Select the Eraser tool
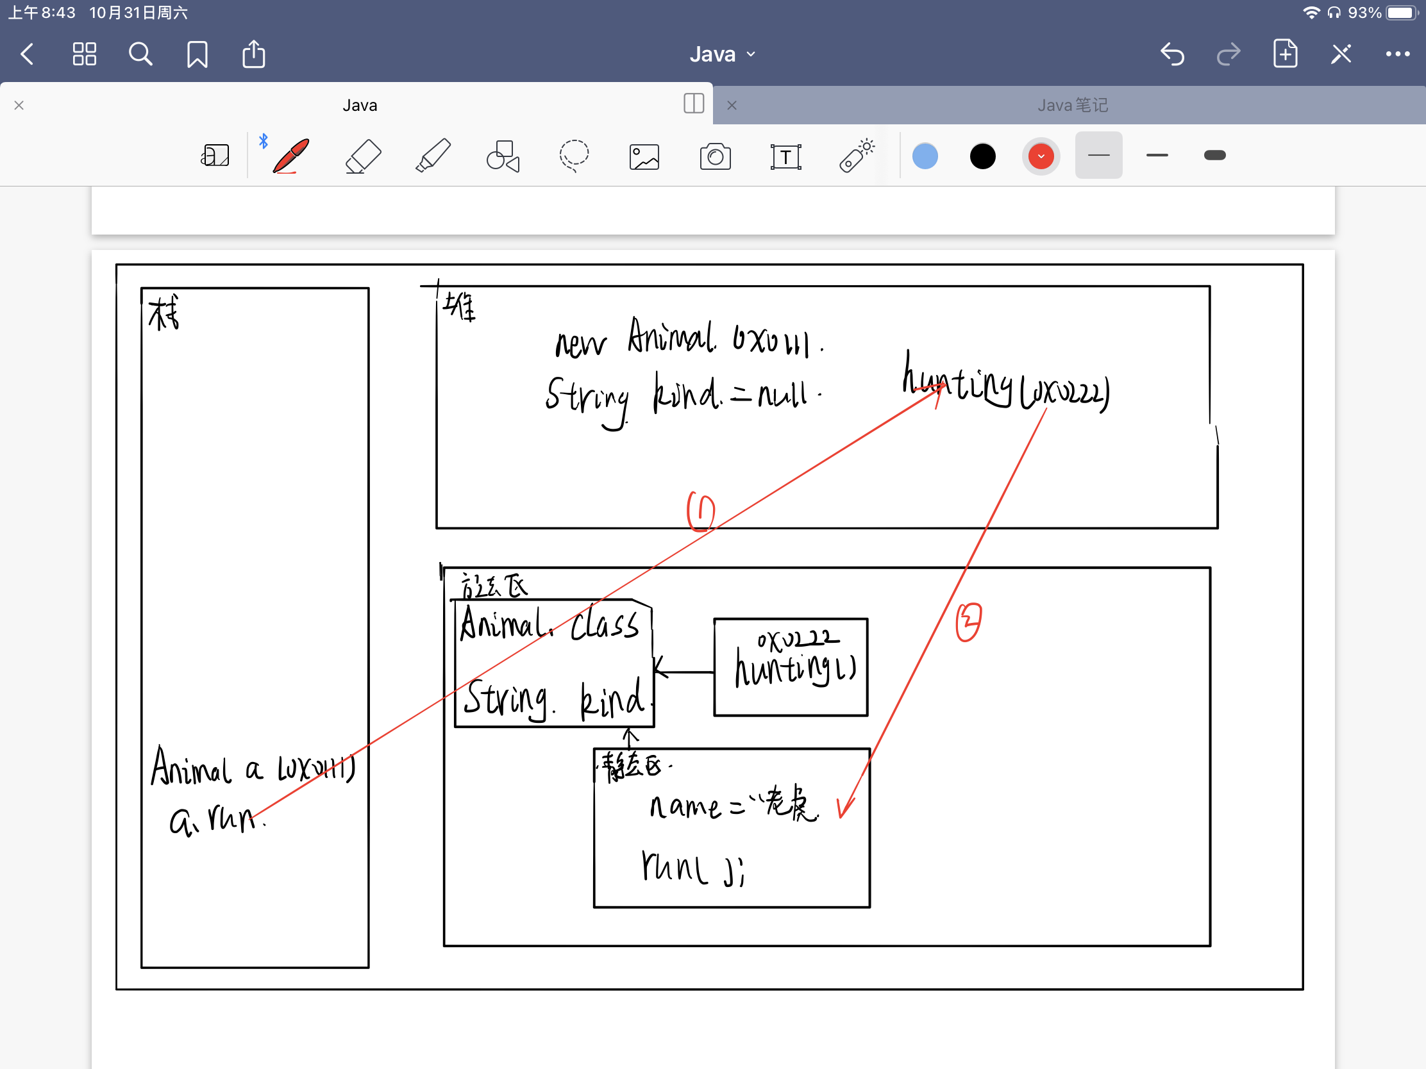The image size is (1426, 1069). click(363, 156)
